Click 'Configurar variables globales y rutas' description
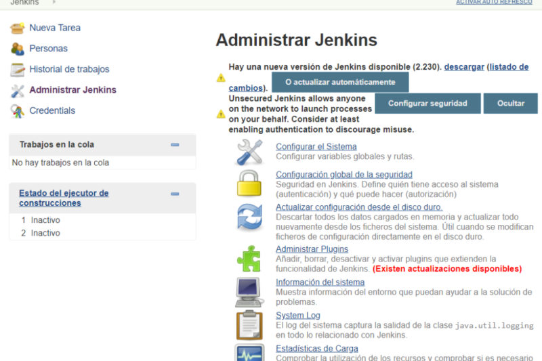Viewport: 542px width, 361px height. tap(345, 156)
